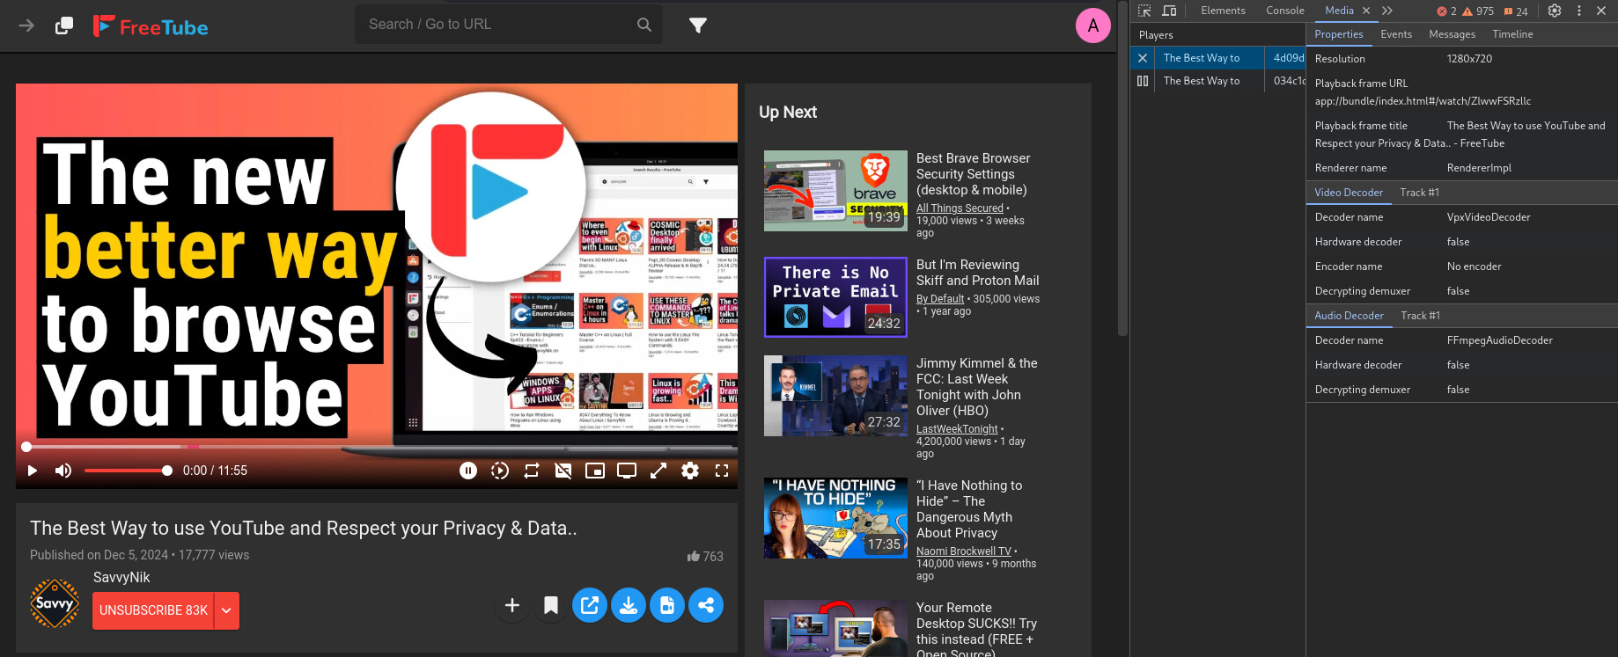Toggle loop playback in the video player
The height and width of the screenshot is (657, 1618).
pos(532,471)
